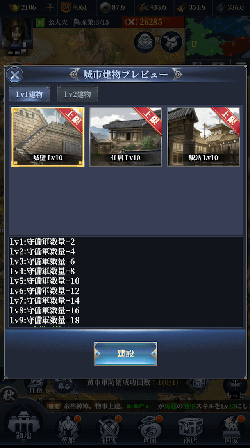Open the 任務 missions icon
Image resolution: width=250 pixels, height=448 pixels.
(36, 386)
